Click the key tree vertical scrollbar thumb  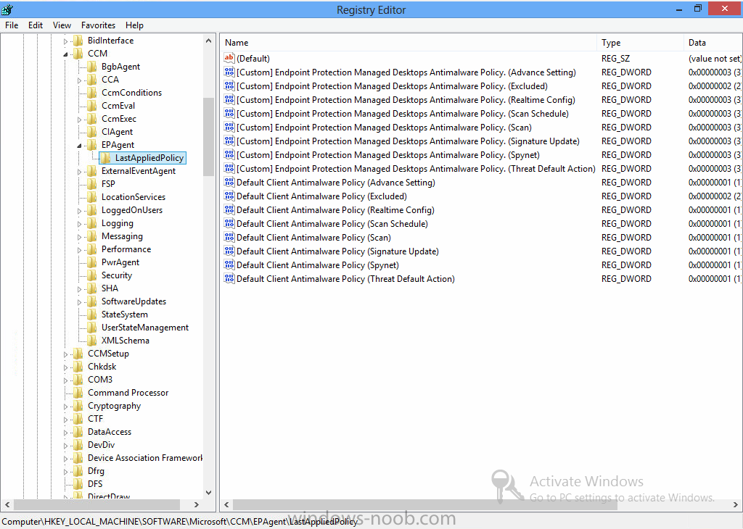pos(208,137)
